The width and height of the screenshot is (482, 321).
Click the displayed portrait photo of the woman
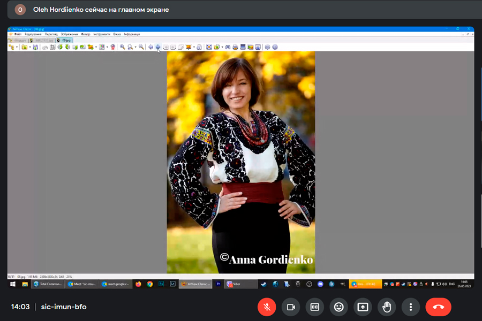240,160
